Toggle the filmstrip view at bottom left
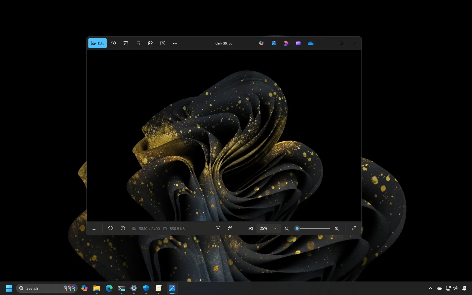 (x=94, y=228)
